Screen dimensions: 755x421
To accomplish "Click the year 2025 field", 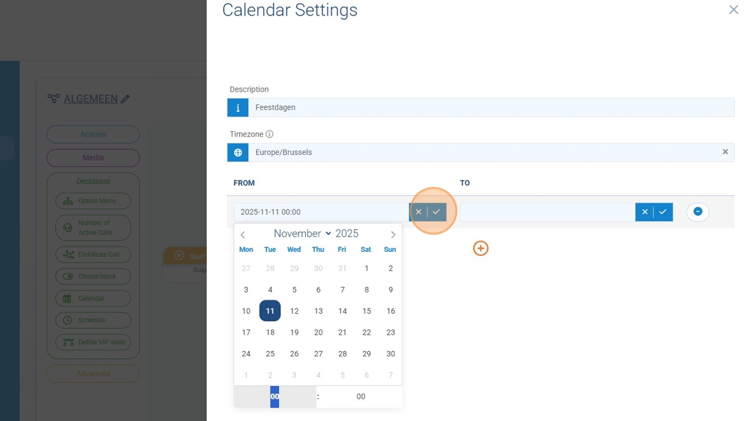I will [347, 234].
